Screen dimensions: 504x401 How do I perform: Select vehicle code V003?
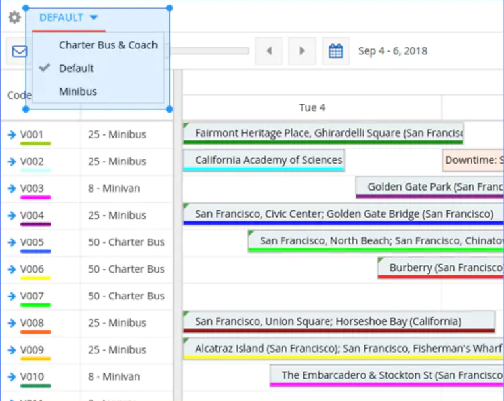tap(31, 188)
